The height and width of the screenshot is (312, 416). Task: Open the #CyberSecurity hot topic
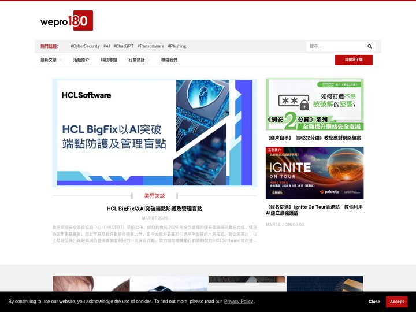click(85, 46)
